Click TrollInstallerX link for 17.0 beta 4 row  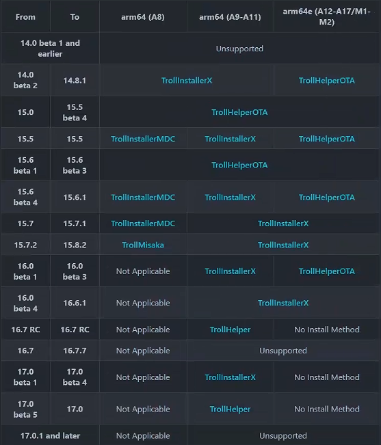(230, 377)
